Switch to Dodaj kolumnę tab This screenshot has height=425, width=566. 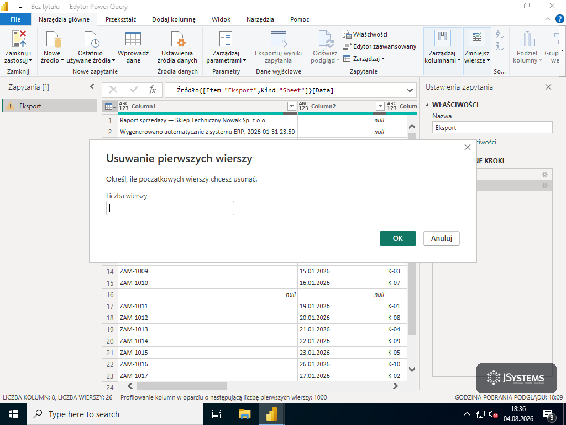coord(174,19)
